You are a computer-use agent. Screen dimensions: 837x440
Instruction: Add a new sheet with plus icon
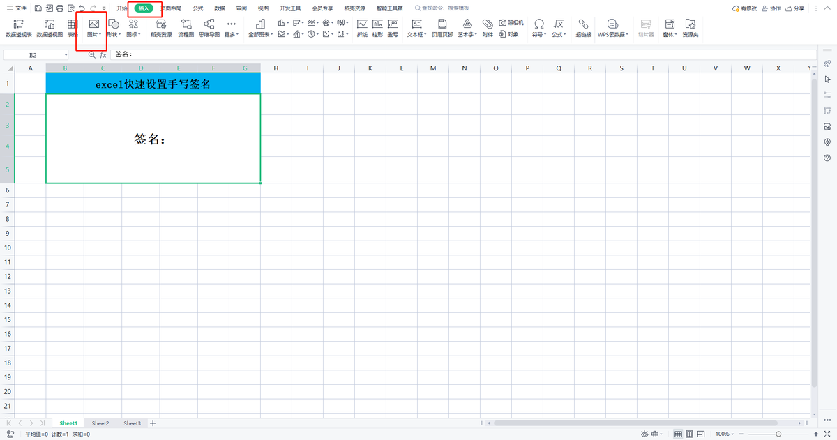[x=153, y=423]
